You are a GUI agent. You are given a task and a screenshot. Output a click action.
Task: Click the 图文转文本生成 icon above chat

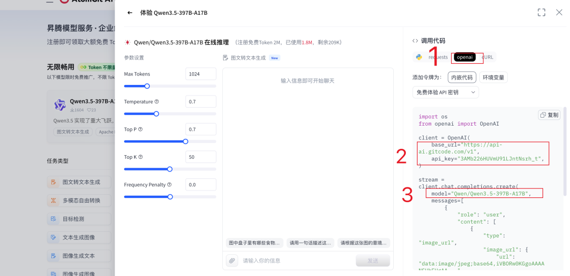tap(225, 58)
